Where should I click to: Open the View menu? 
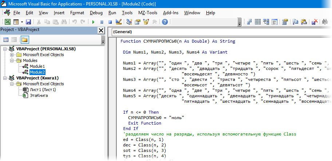[x=43, y=13]
